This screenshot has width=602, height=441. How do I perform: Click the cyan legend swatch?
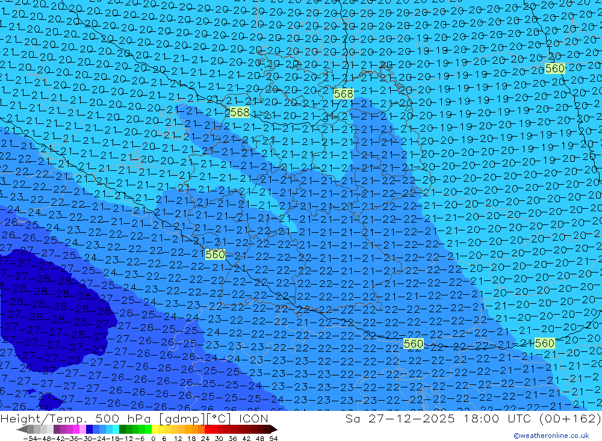pos(116,429)
